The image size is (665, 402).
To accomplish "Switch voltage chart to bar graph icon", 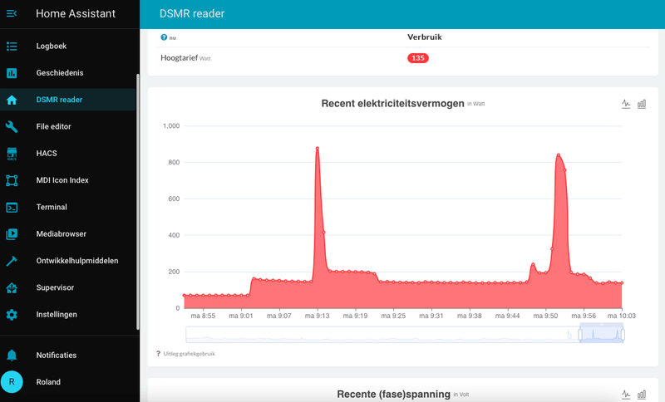I will (642, 395).
